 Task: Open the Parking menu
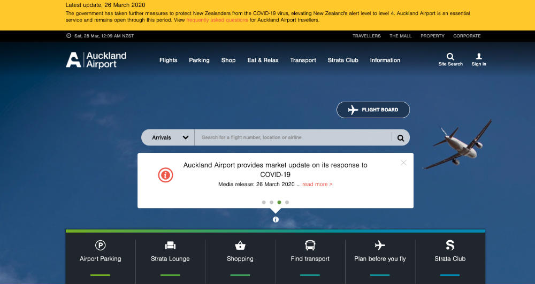click(199, 60)
